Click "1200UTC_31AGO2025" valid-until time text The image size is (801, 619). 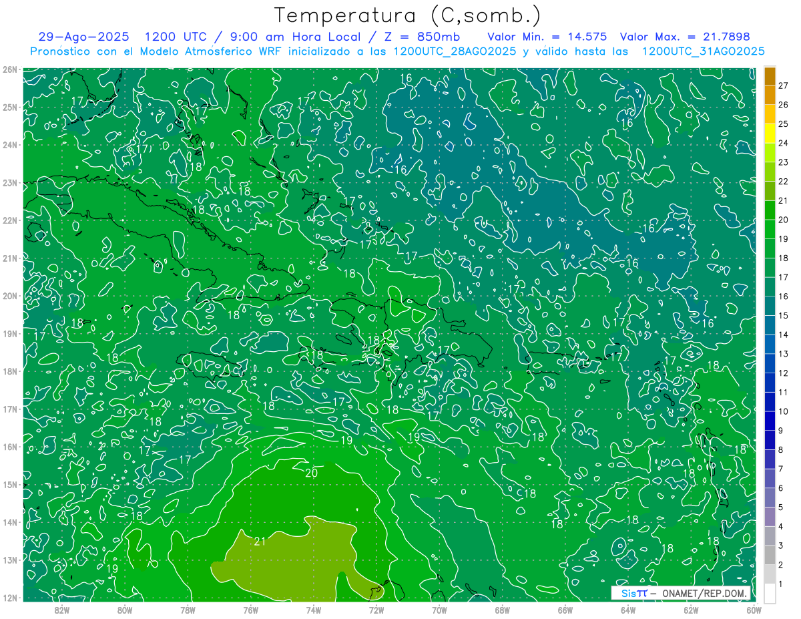pyautogui.click(x=703, y=51)
